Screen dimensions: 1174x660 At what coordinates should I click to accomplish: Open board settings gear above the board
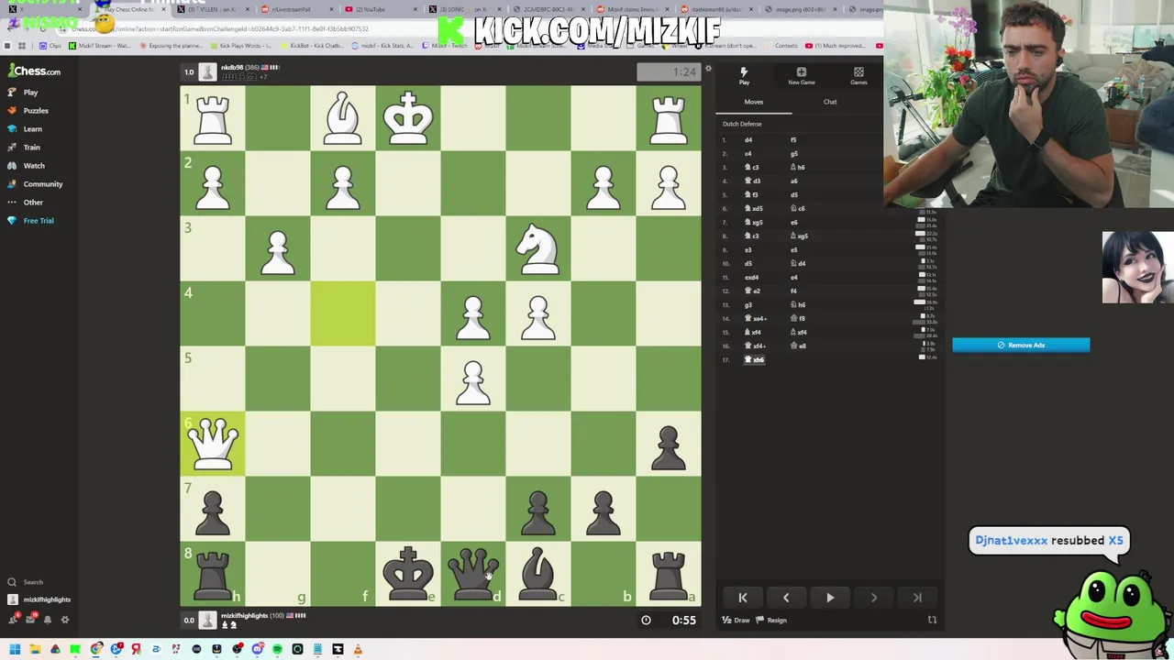point(708,69)
